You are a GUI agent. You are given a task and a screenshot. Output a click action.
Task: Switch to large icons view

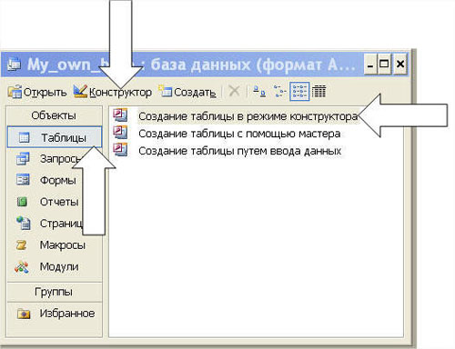coord(259,91)
